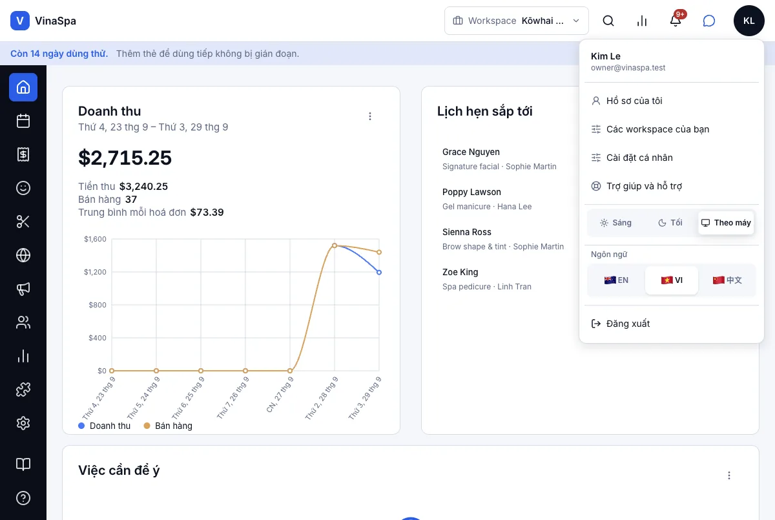Open Hồ sơ của tôi
This screenshot has width=775, height=520.
tap(672, 101)
